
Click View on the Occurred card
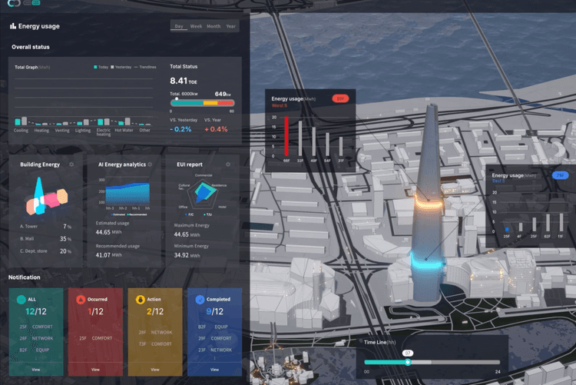pos(95,370)
